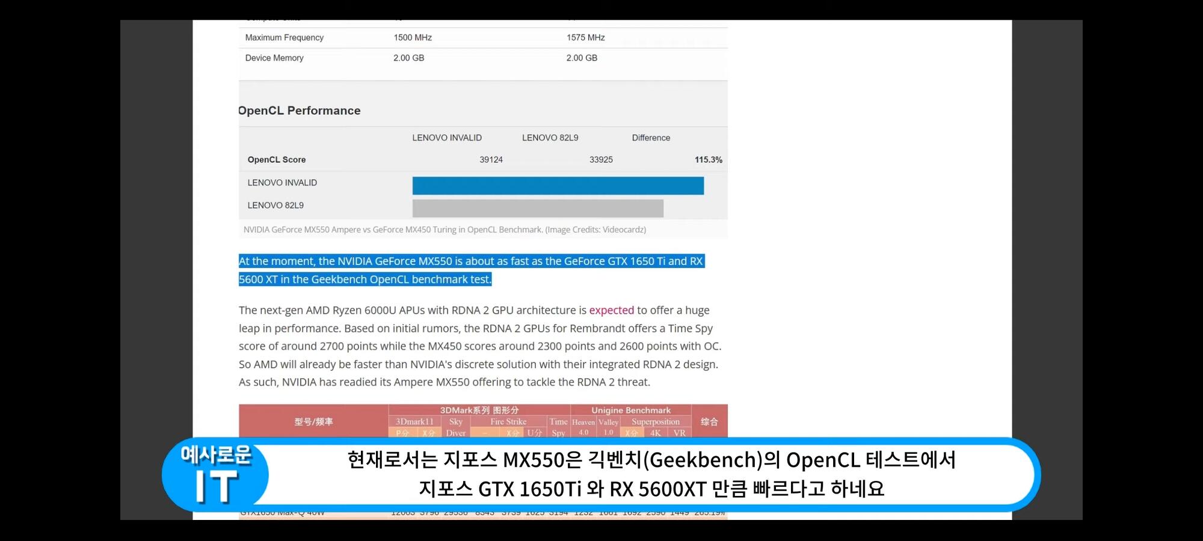Screen dimensions: 1203x541
Task: Click the "1575 MHz" value
Action: [585, 37]
